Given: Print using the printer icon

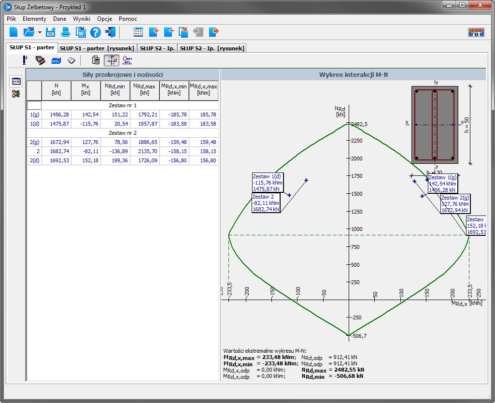Looking at the screenshot, I should (66, 32).
